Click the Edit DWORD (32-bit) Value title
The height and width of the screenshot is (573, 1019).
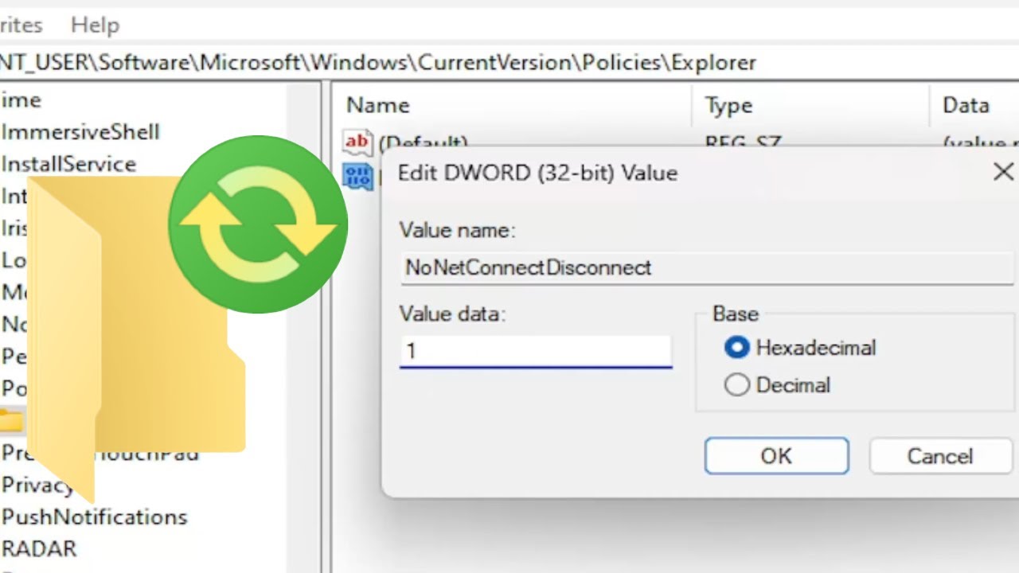(x=537, y=173)
